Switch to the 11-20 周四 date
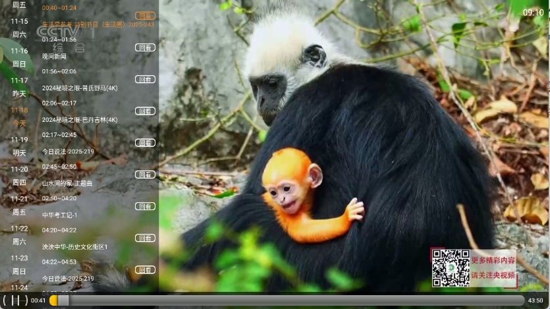 (19, 176)
